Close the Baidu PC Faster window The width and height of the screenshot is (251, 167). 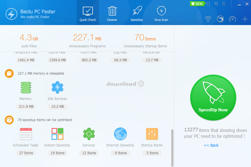[x=247, y=4]
